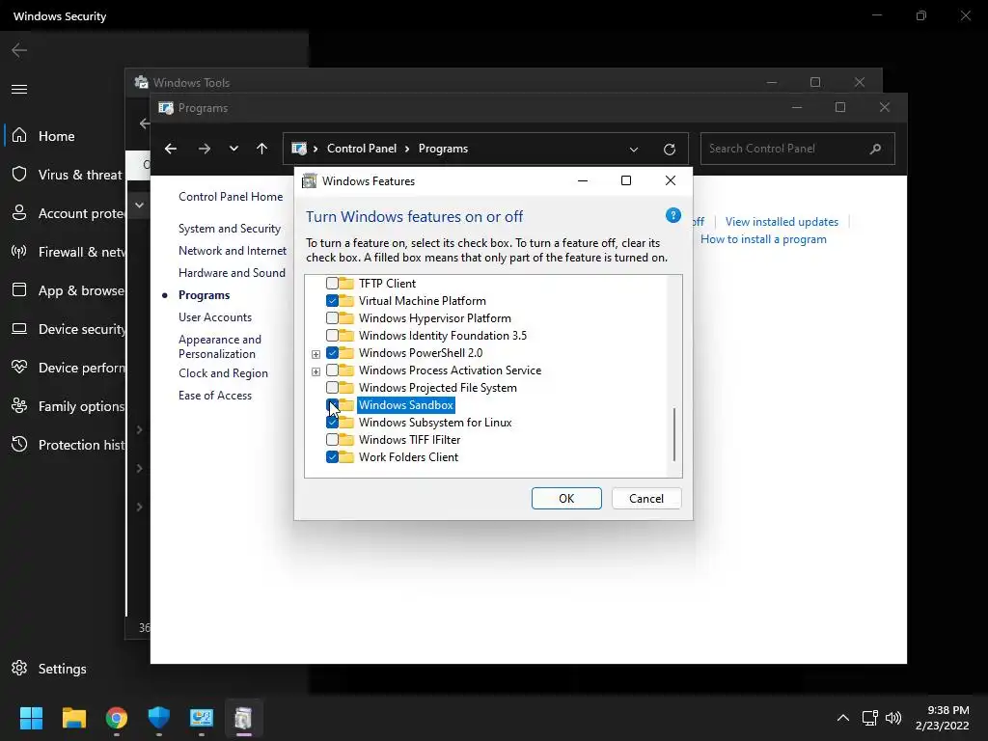The image size is (988, 741).
Task: Switch to Windows Features taskbar icon
Action: [244, 718]
